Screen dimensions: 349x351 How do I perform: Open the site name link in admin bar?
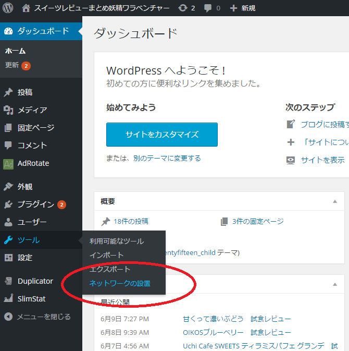click(x=102, y=8)
